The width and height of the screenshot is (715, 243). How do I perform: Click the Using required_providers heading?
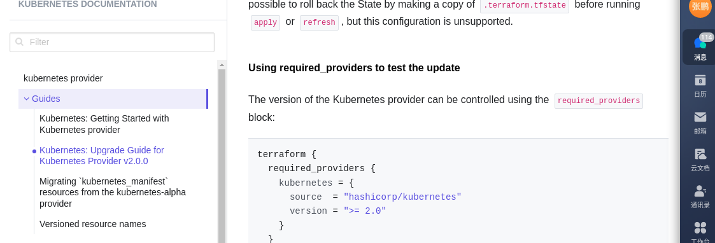coord(354,68)
